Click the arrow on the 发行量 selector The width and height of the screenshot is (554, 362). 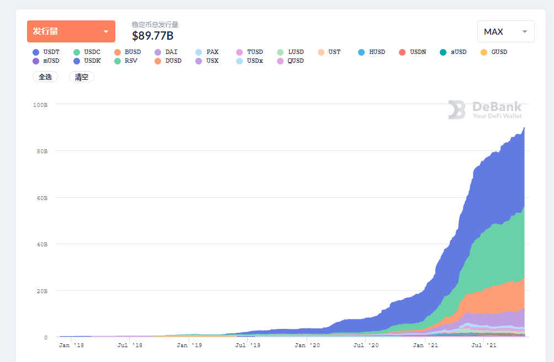tap(105, 31)
